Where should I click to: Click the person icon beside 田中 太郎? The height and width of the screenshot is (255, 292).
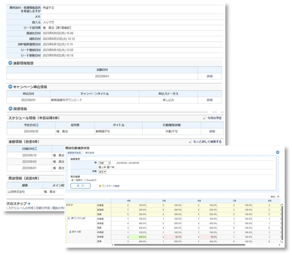(70, 232)
